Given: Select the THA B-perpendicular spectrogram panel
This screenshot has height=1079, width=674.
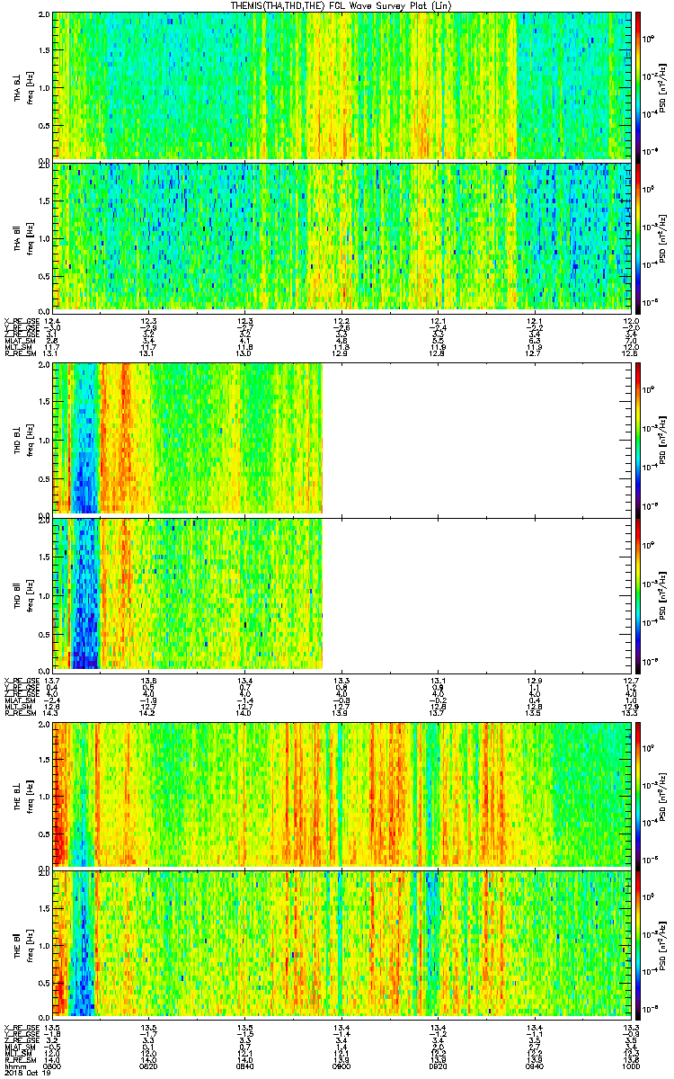Looking at the screenshot, I should pyautogui.click(x=342, y=85).
